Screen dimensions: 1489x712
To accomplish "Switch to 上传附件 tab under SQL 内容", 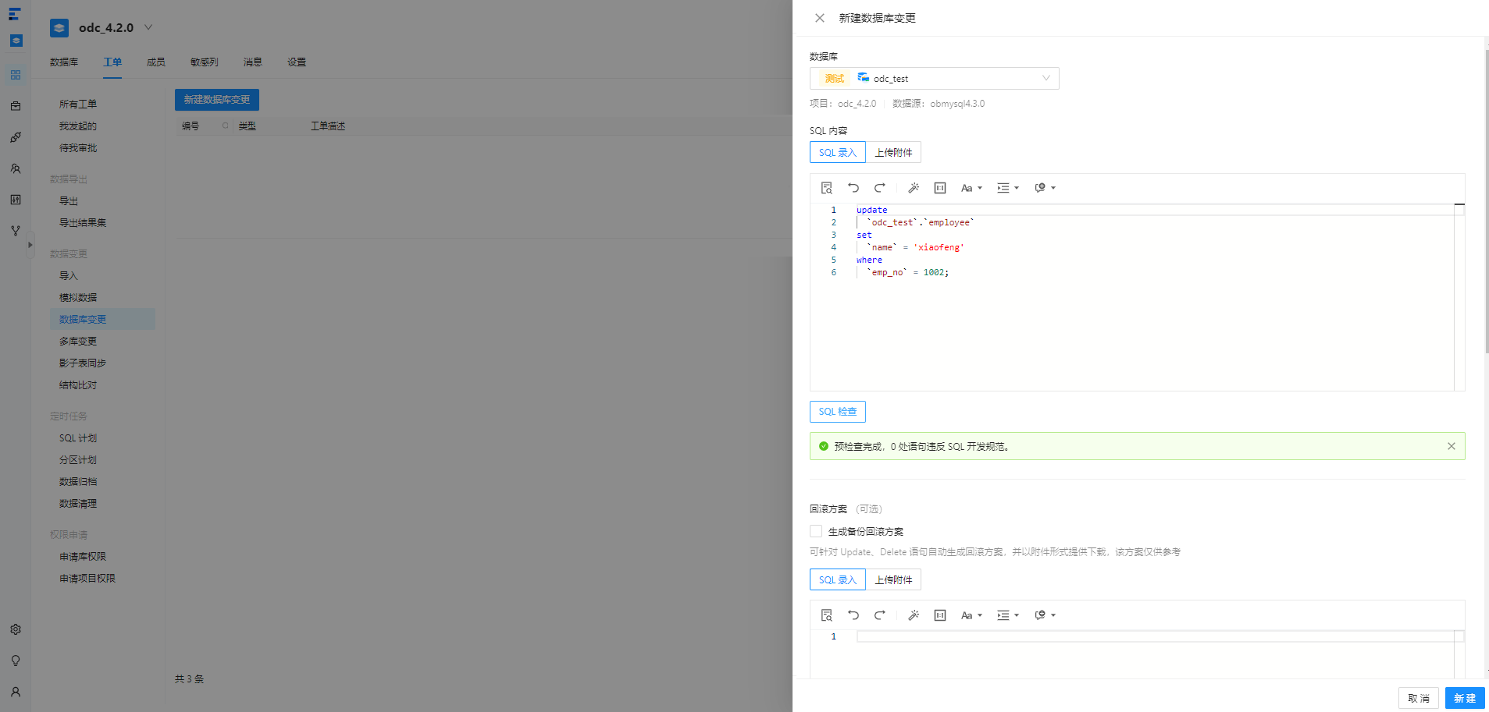I will (x=893, y=153).
